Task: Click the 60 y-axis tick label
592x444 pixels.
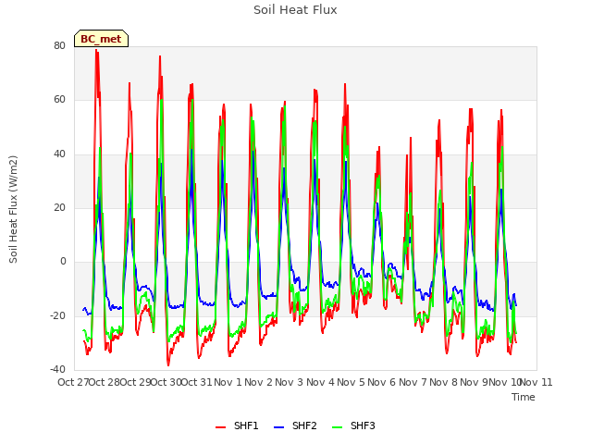Action: click(x=59, y=100)
